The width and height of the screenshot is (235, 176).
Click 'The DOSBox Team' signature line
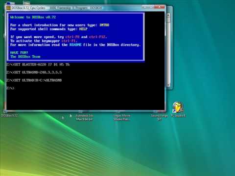[25, 57]
